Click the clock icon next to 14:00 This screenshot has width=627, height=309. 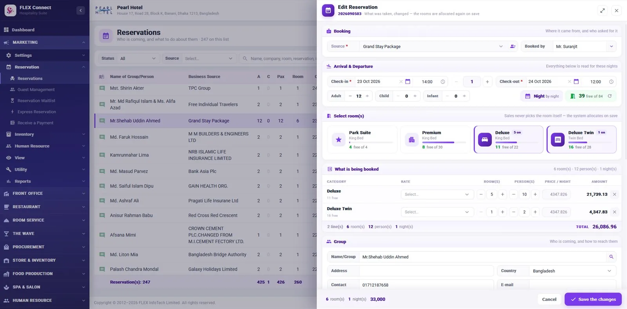[x=443, y=81]
